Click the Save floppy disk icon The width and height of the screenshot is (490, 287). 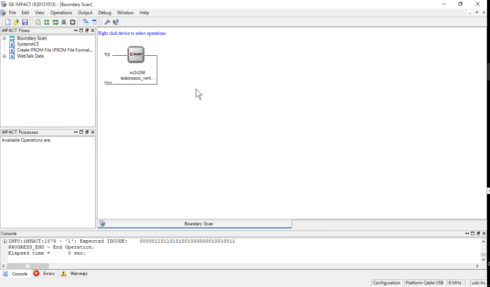pyautogui.click(x=25, y=22)
